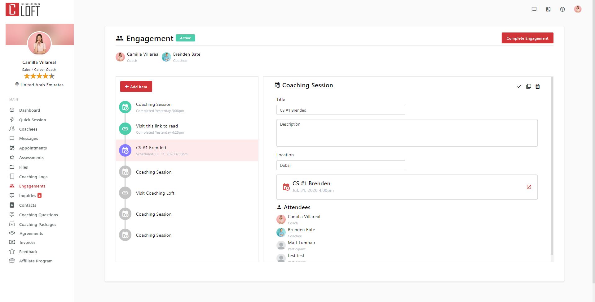Screen dimensions: 595x302
Task: Navigate to Coaching Packages
Action: pyautogui.click(x=37, y=224)
